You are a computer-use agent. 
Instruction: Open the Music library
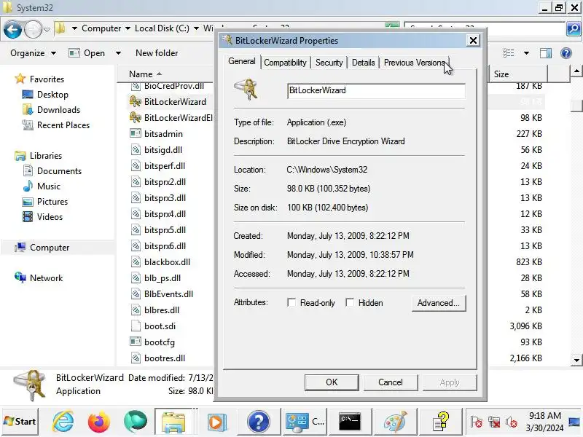48,186
